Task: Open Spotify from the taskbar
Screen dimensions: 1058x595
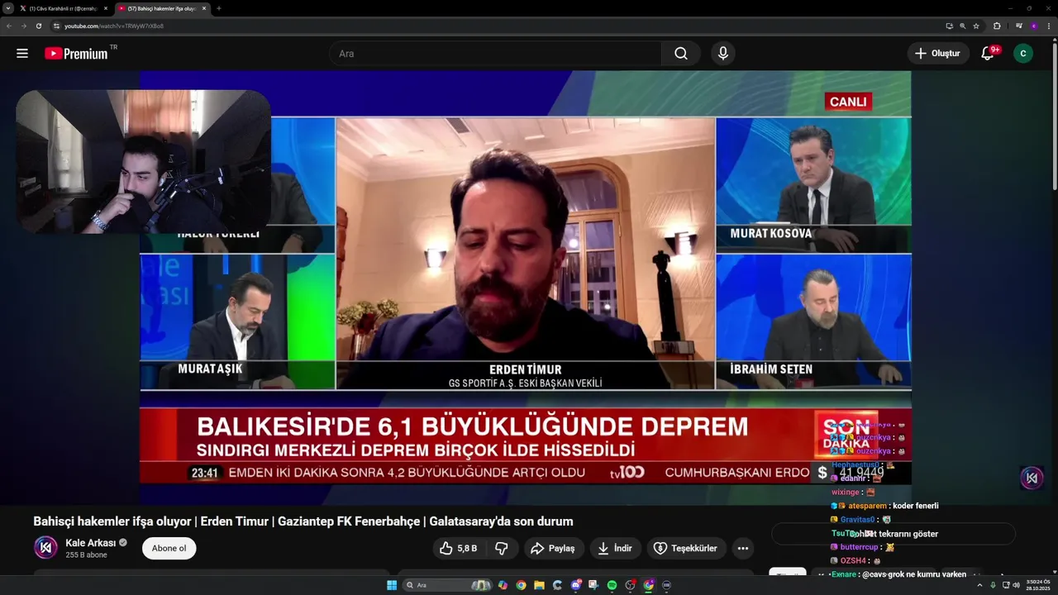Action: point(612,585)
